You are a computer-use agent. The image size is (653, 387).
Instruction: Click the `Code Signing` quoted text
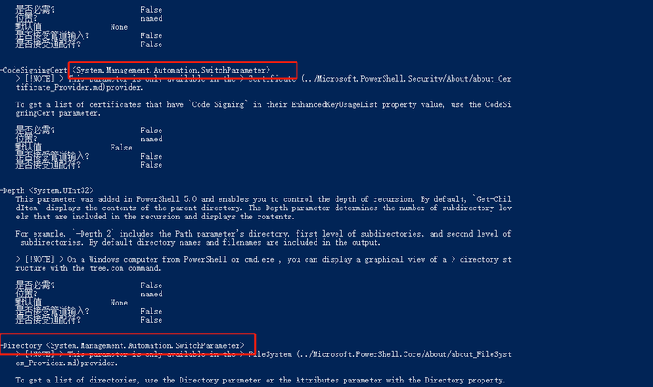[x=219, y=104]
